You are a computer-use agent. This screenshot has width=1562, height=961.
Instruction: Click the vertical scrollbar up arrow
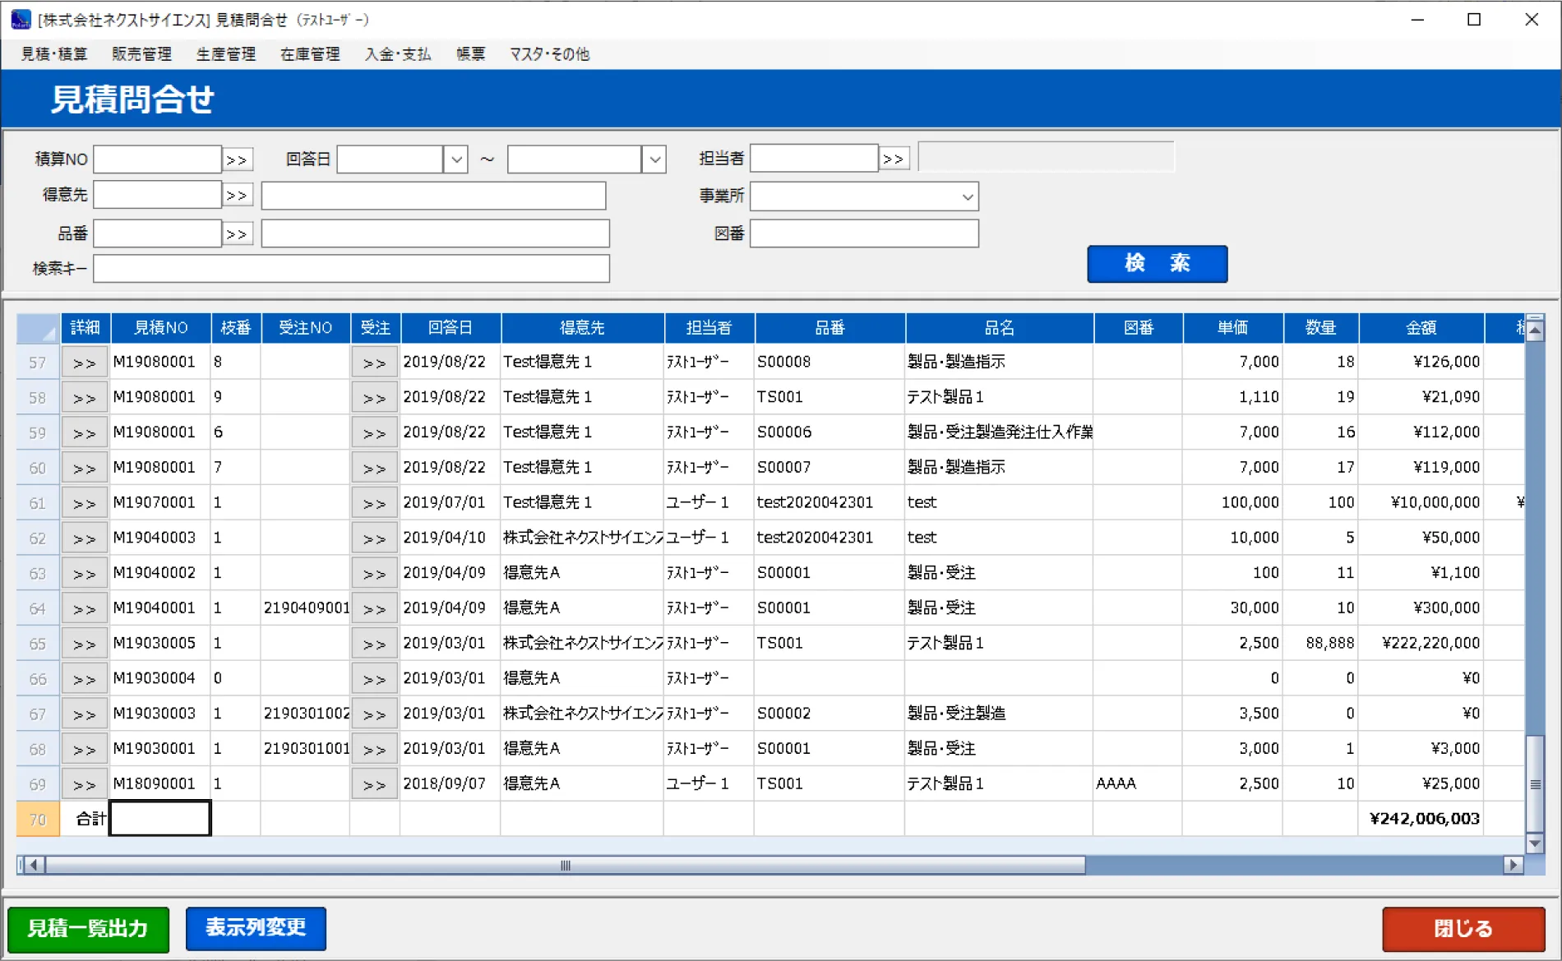[x=1535, y=330]
